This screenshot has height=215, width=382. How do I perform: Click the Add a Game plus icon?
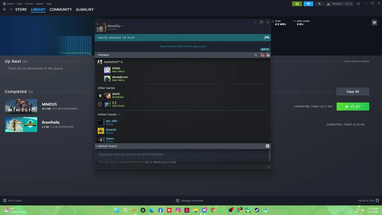(x=4, y=200)
